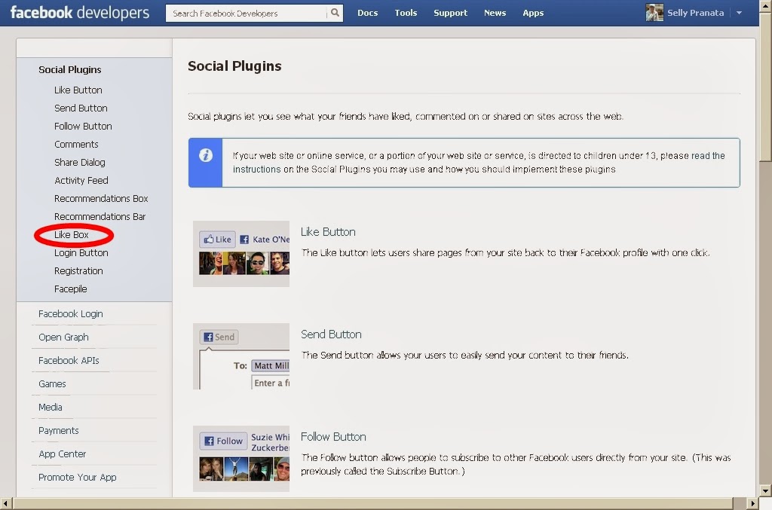Click the Follow Button preview thumbnail
Image resolution: width=772 pixels, height=510 pixels.
[241, 458]
